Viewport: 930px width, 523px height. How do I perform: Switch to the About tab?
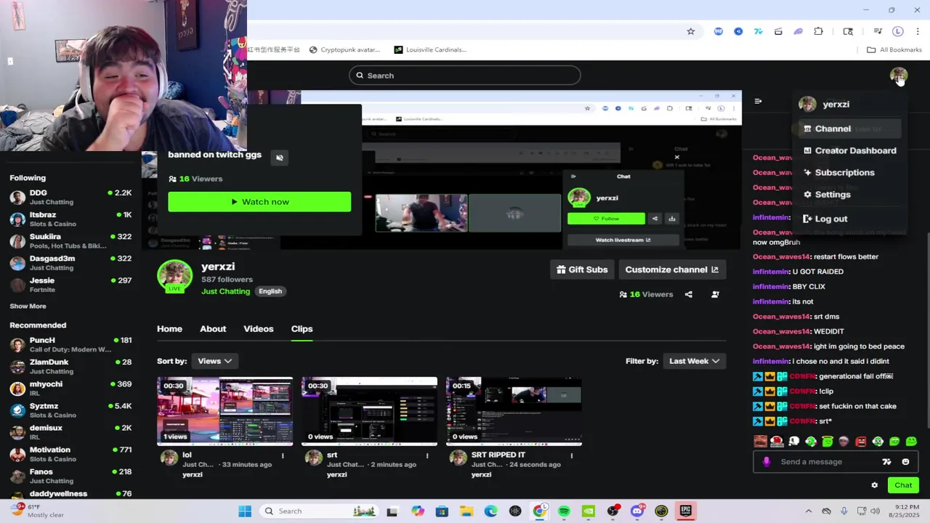click(x=213, y=329)
